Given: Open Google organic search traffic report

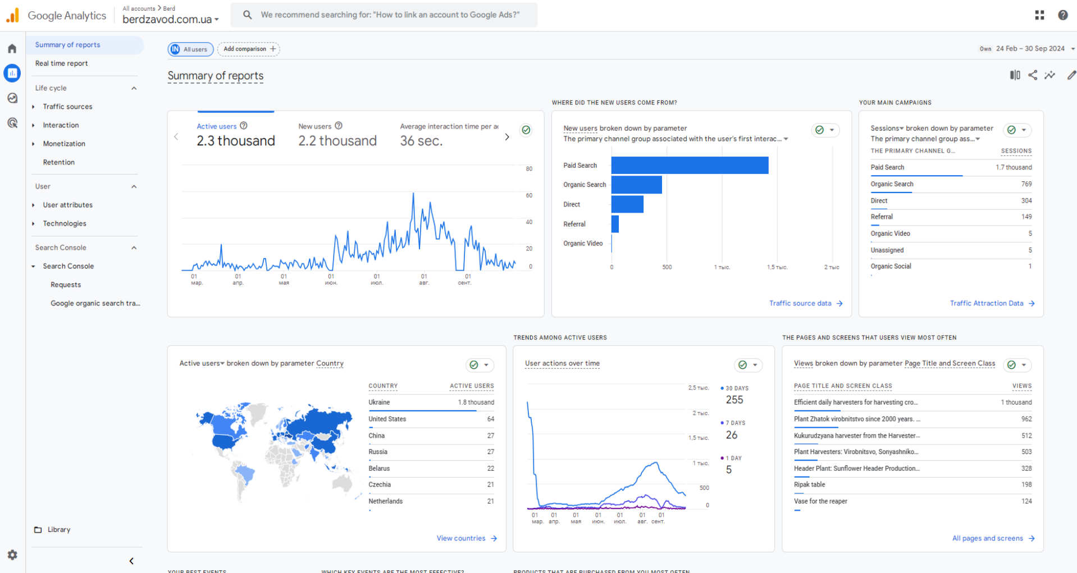Looking at the screenshot, I should (95, 303).
